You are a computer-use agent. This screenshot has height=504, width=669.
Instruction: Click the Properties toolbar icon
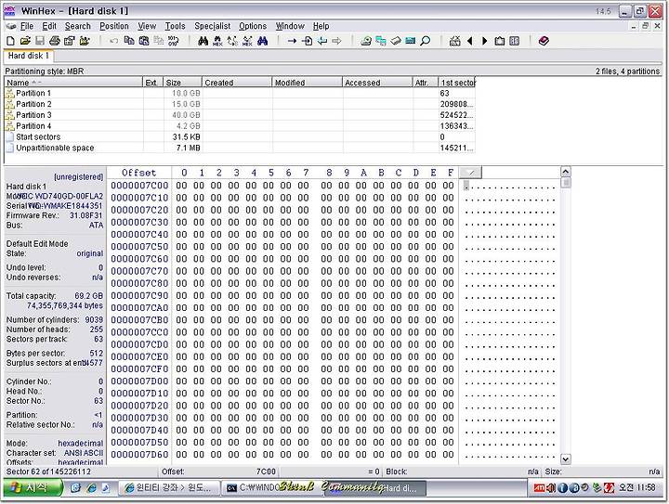(x=69, y=41)
